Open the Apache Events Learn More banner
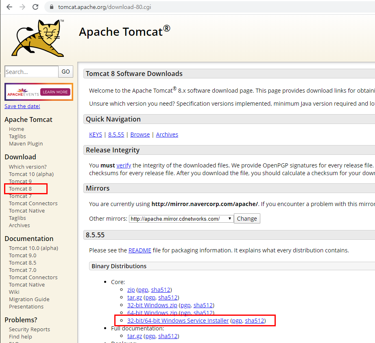 pyautogui.click(x=39, y=92)
